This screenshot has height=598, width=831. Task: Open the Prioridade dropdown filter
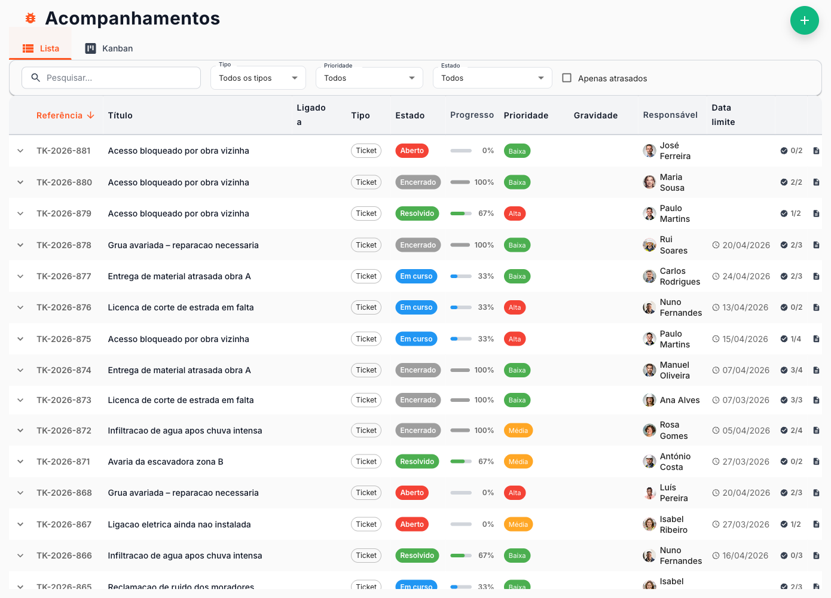point(369,78)
